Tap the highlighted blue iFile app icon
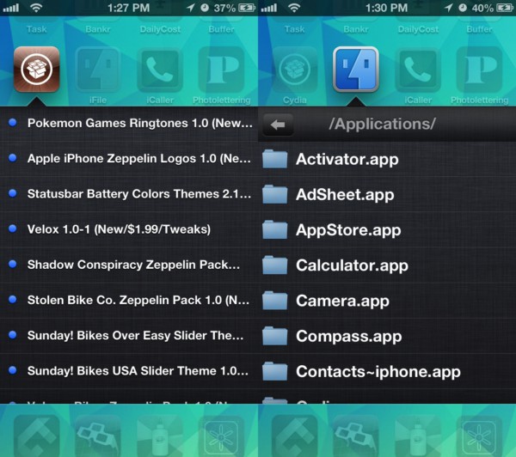Image resolution: width=516 pixels, height=457 pixels. pyautogui.click(x=355, y=70)
